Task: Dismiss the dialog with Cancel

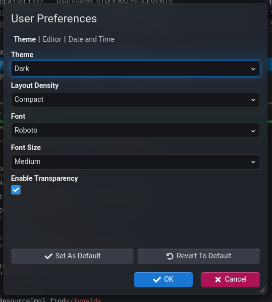Action: pos(230,280)
